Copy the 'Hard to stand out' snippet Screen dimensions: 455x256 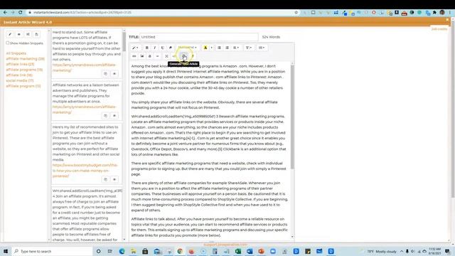click(x=106, y=74)
